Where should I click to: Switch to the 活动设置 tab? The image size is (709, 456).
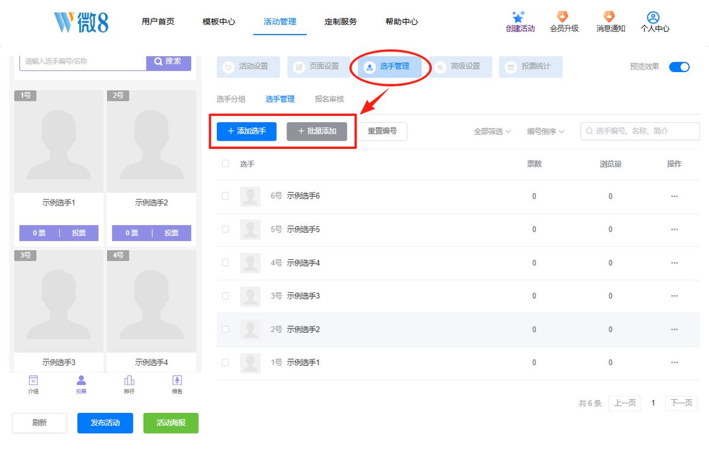tap(248, 67)
